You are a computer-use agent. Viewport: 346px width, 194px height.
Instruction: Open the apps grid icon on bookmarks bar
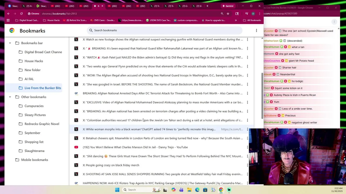(x=8, y=20)
